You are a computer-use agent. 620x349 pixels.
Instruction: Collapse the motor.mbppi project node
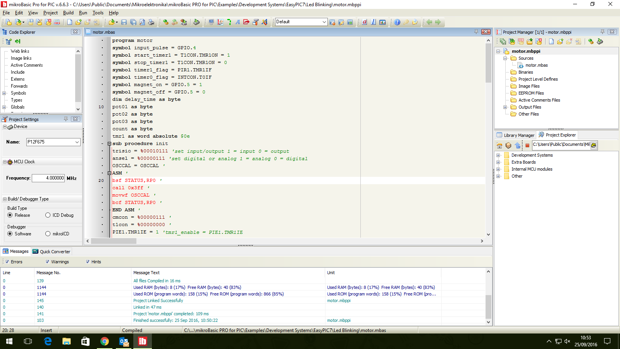[x=498, y=51]
